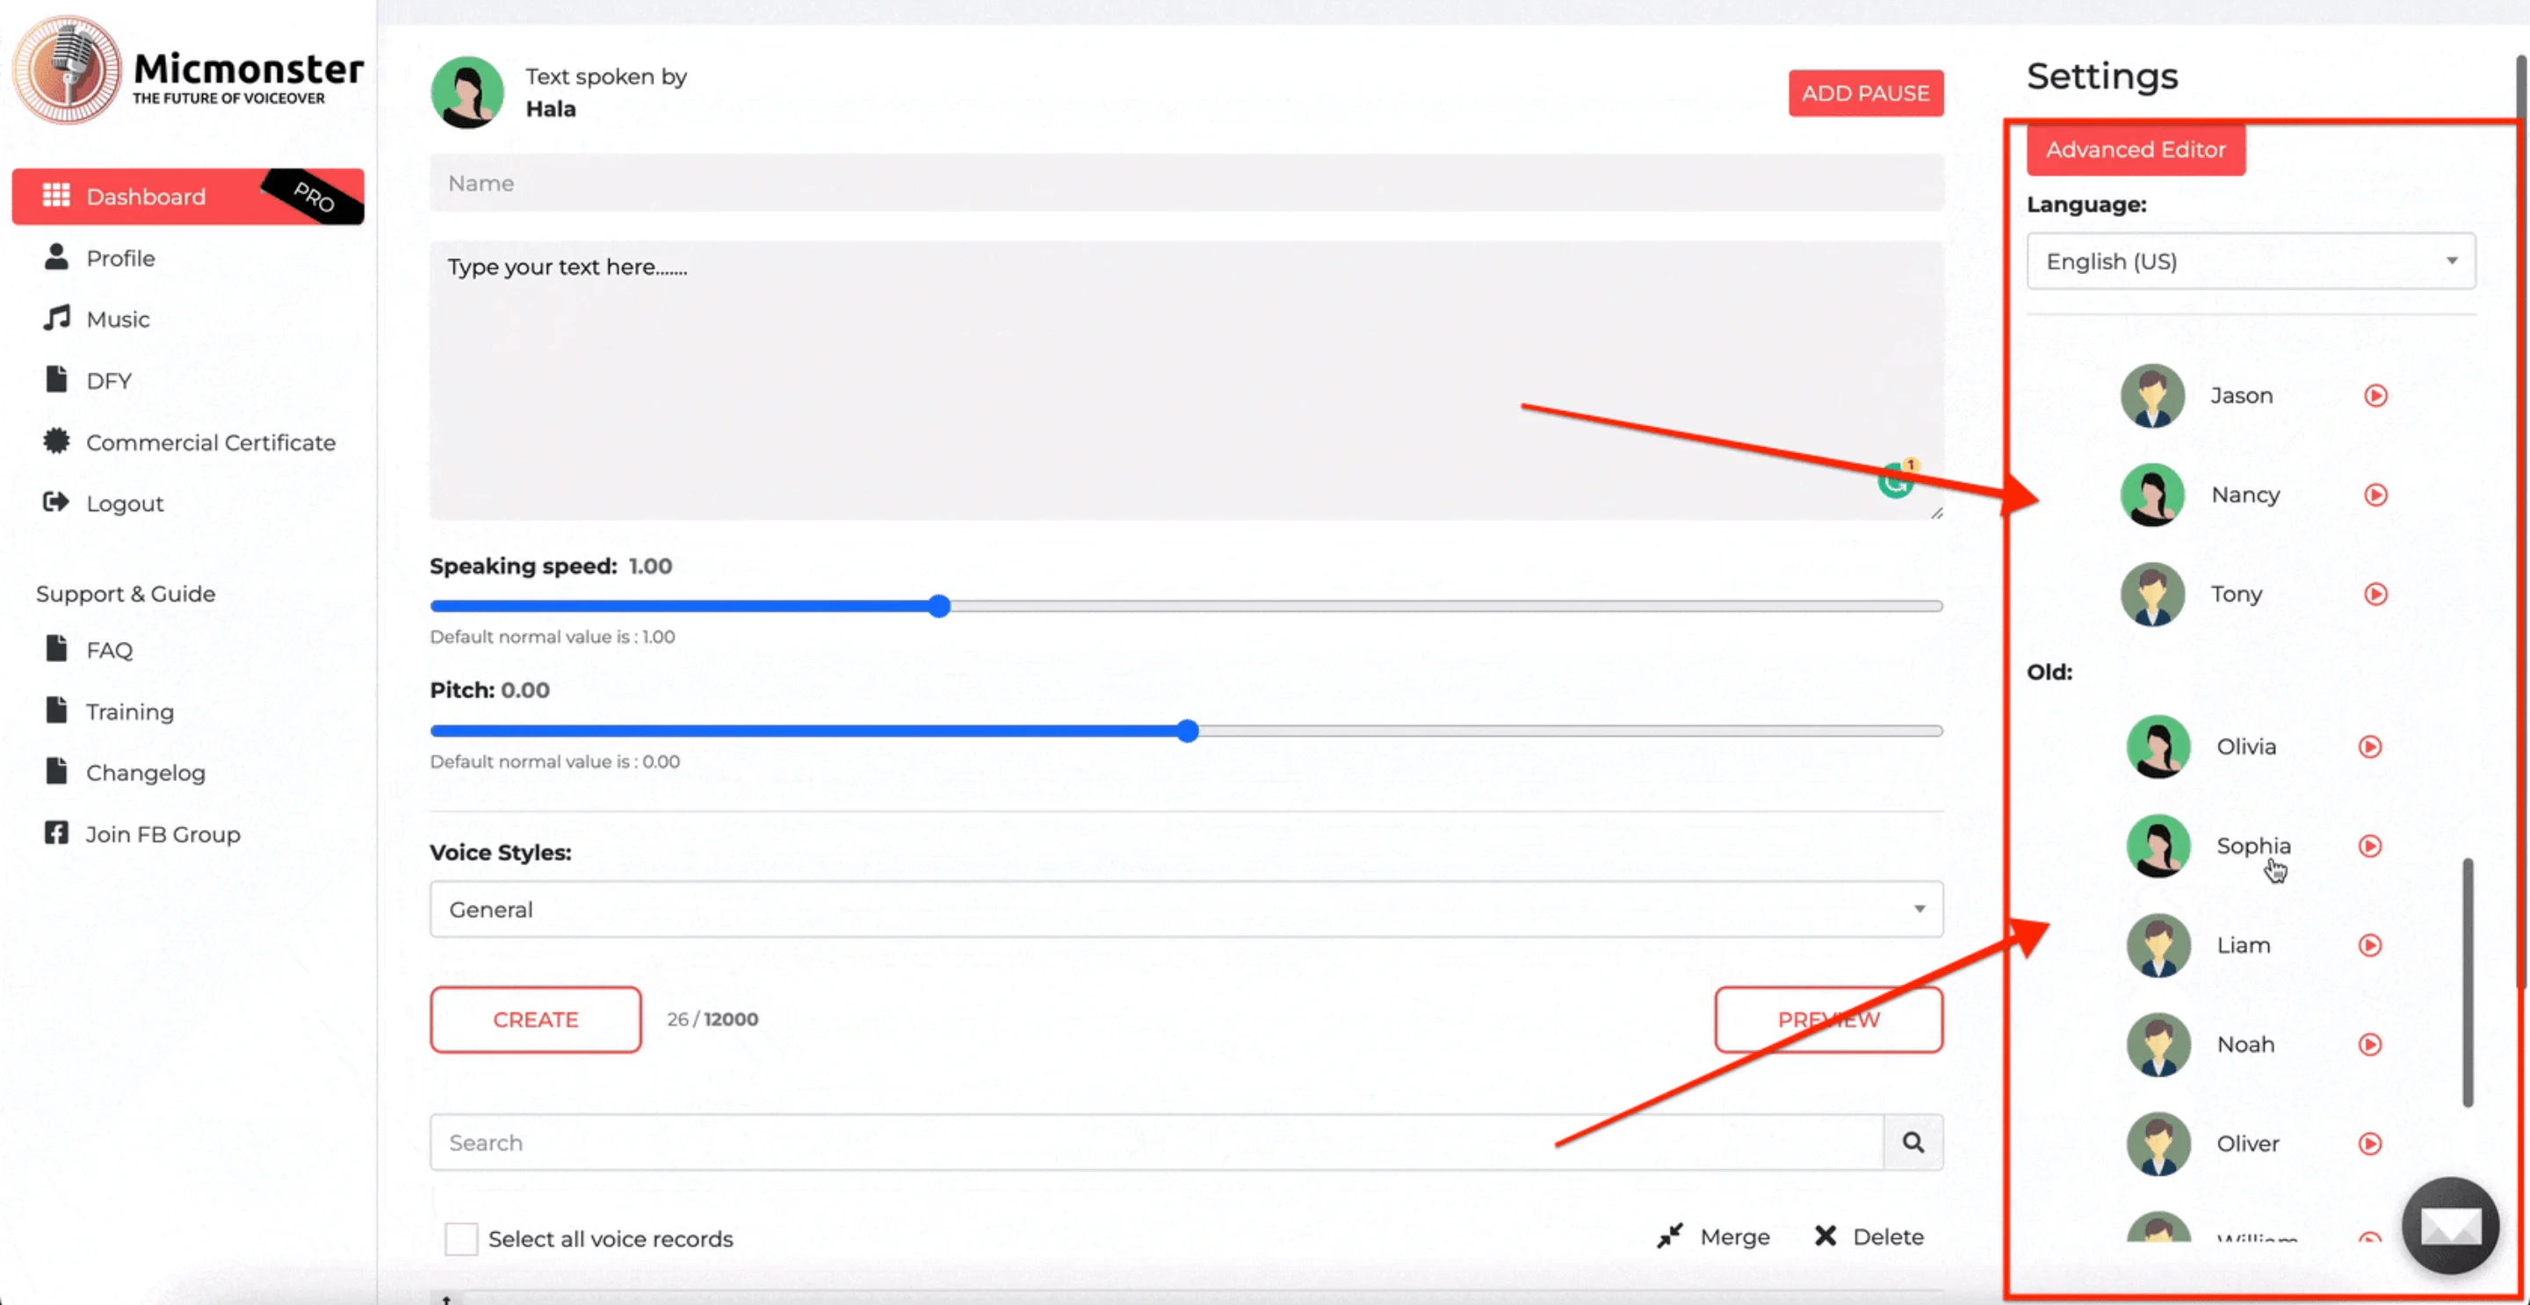Viewport: 2530px width, 1305px height.
Task: Play the Olivia voice sample
Action: coord(2370,747)
